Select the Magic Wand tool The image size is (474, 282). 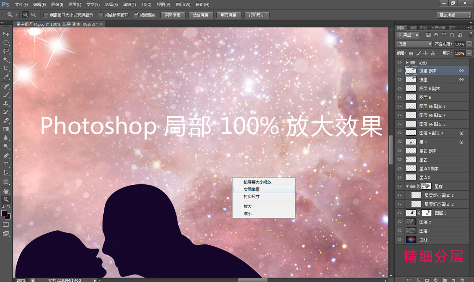point(6,60)
